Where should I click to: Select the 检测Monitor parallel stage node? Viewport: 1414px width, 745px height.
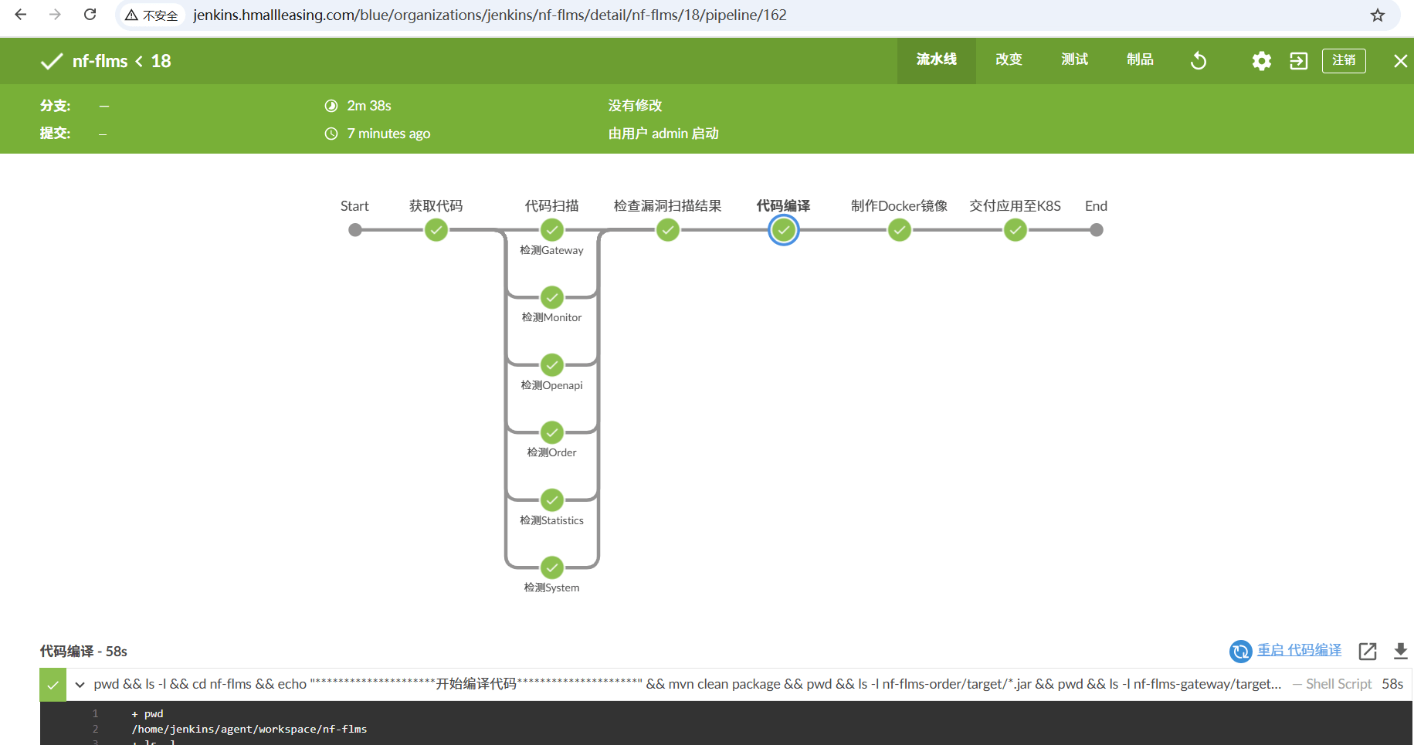pyautogui.click(x=551, y=297)
